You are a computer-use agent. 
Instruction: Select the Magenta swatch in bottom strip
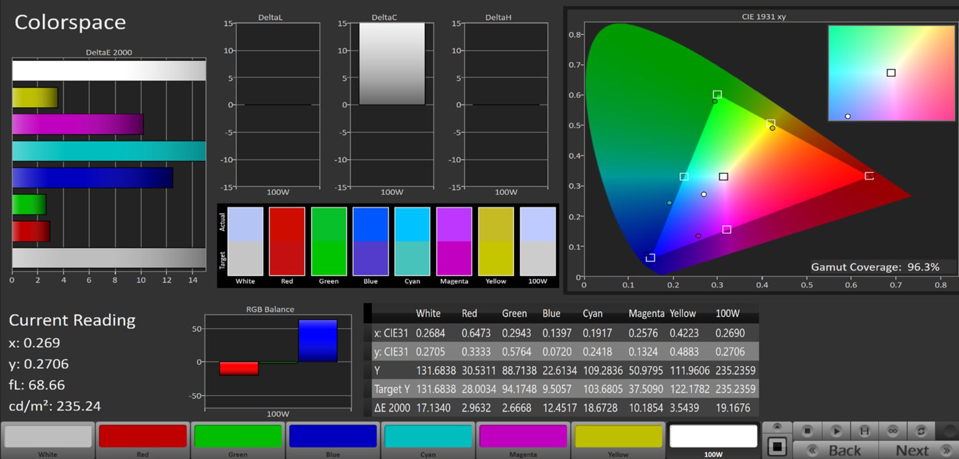coord(523,437)
